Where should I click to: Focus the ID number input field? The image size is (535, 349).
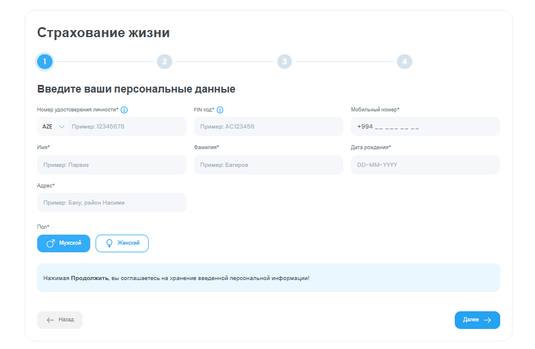pyautogui.click(x=126, y=127)
